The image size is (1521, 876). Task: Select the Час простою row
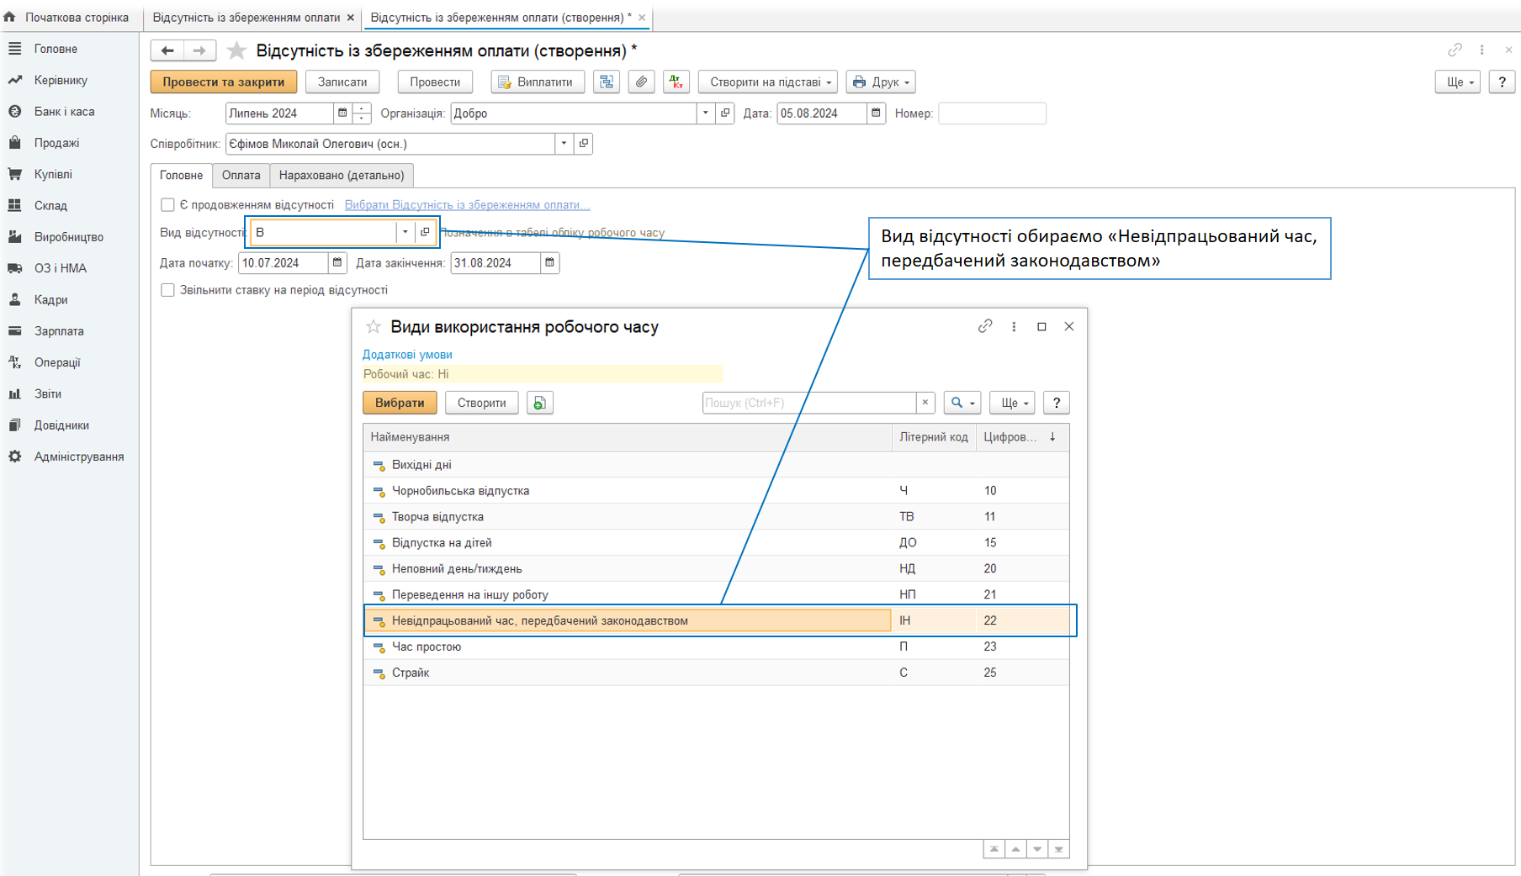click(716, 646)
